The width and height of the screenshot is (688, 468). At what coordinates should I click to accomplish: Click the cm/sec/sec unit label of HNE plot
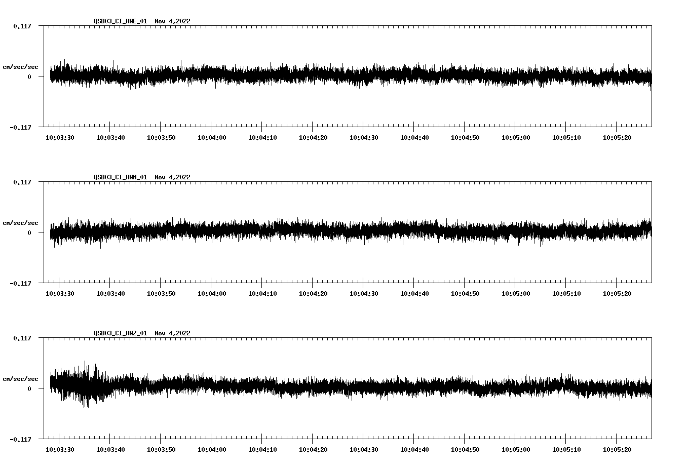[20, 67]
